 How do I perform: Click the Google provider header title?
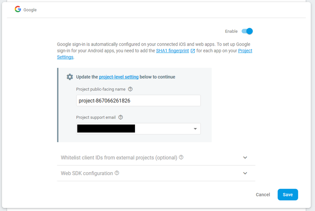pos(30,10)
